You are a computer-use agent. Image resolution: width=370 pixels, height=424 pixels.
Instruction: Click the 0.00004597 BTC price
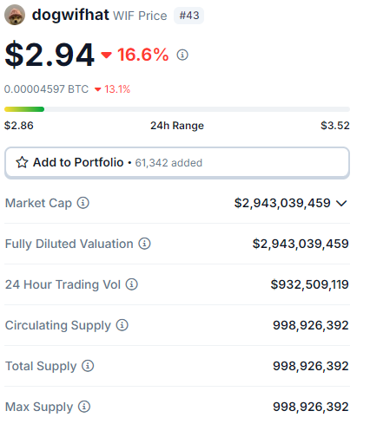46,89
